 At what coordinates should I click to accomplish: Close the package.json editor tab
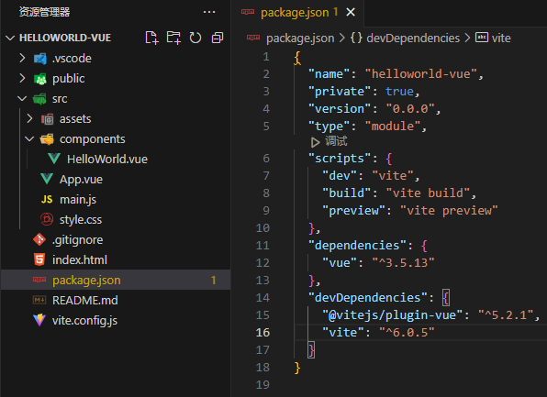(351, 13)
